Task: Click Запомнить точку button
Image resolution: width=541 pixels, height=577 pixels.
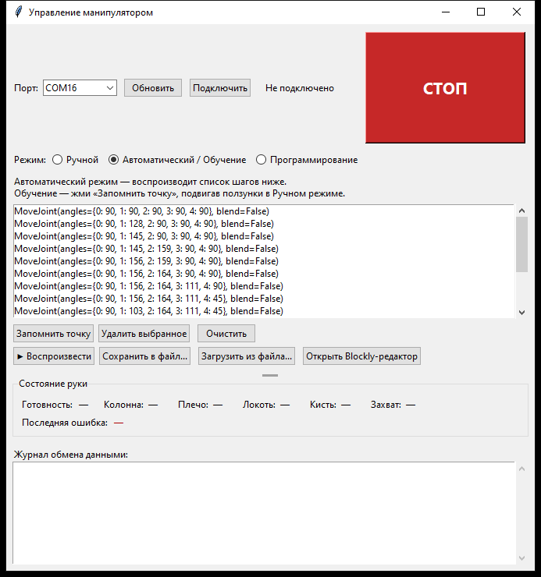Action: point(53,334)
